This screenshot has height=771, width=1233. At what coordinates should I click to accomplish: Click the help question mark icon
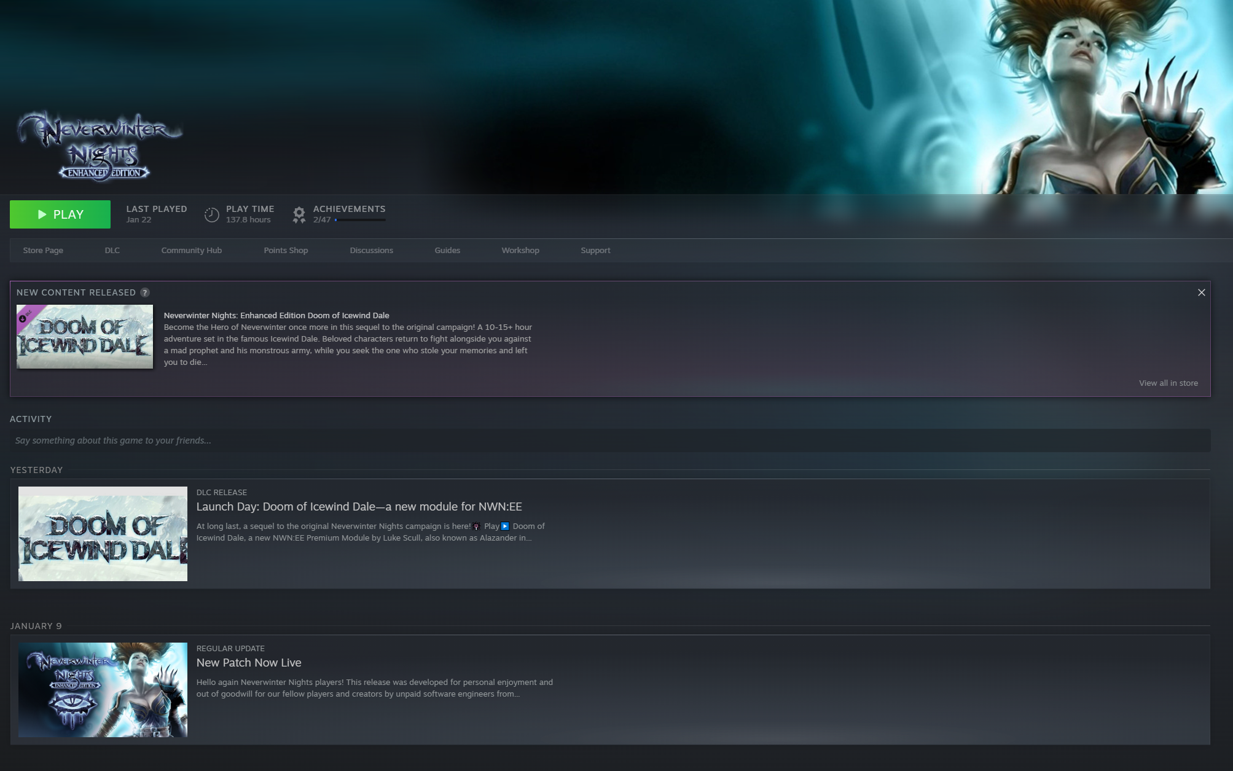145,292
